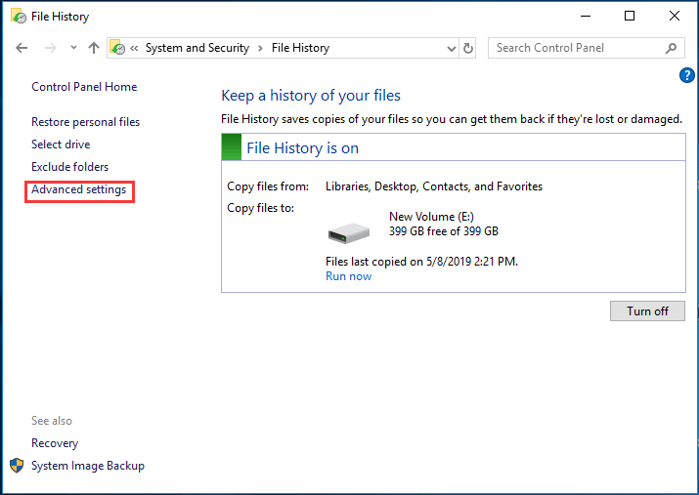This screenshot has width=699, height=495.
Task: Expand the address bar history dropdown
Action: (452, 48)
